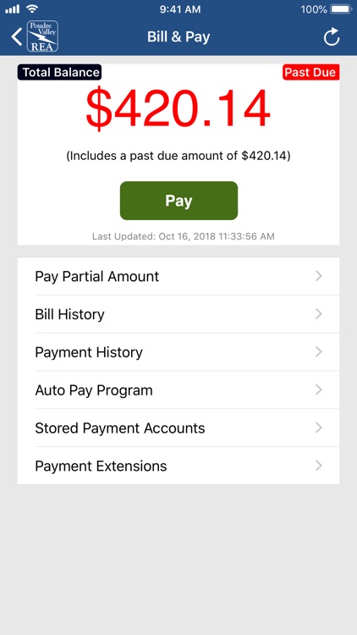The width and height of the screenshot is (357, 635).
Task: Open Auto Pay Program settings
Action: (178, 390)
